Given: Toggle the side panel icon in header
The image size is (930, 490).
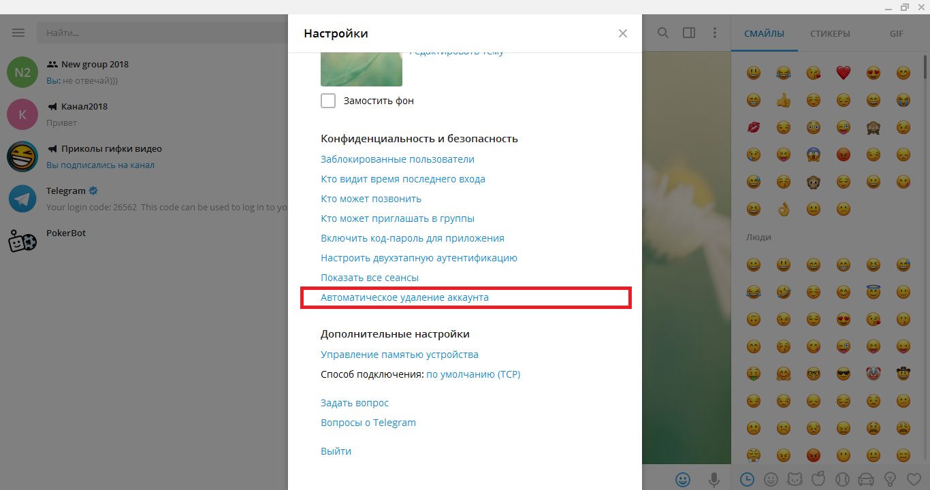Looking at the screenshot, I should coord(689,33).
